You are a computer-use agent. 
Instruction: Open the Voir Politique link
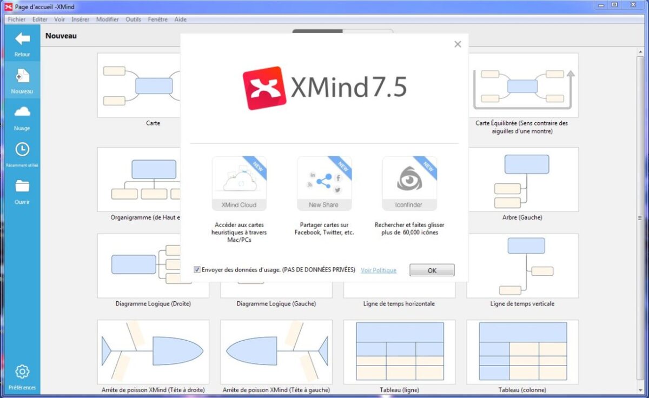click(x=378, y=270)
